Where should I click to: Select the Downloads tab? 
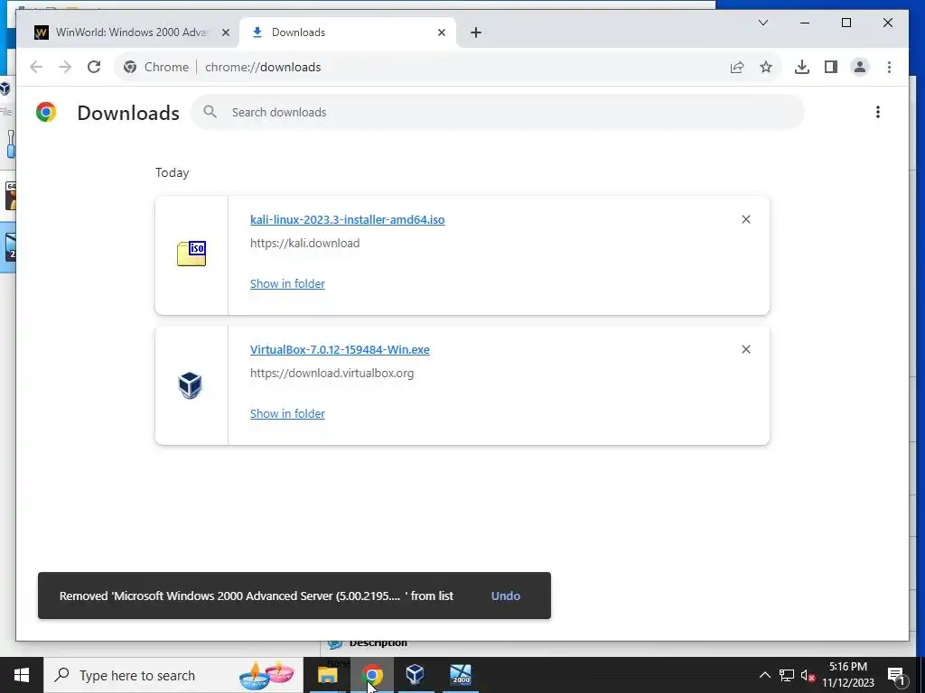click(348, 32)
